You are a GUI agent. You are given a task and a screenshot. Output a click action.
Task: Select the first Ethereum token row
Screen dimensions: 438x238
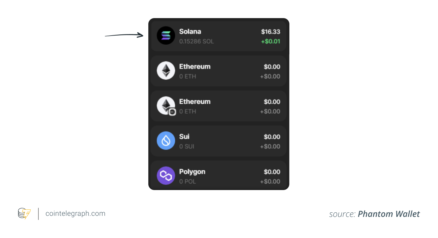click(x=219, y=71)
